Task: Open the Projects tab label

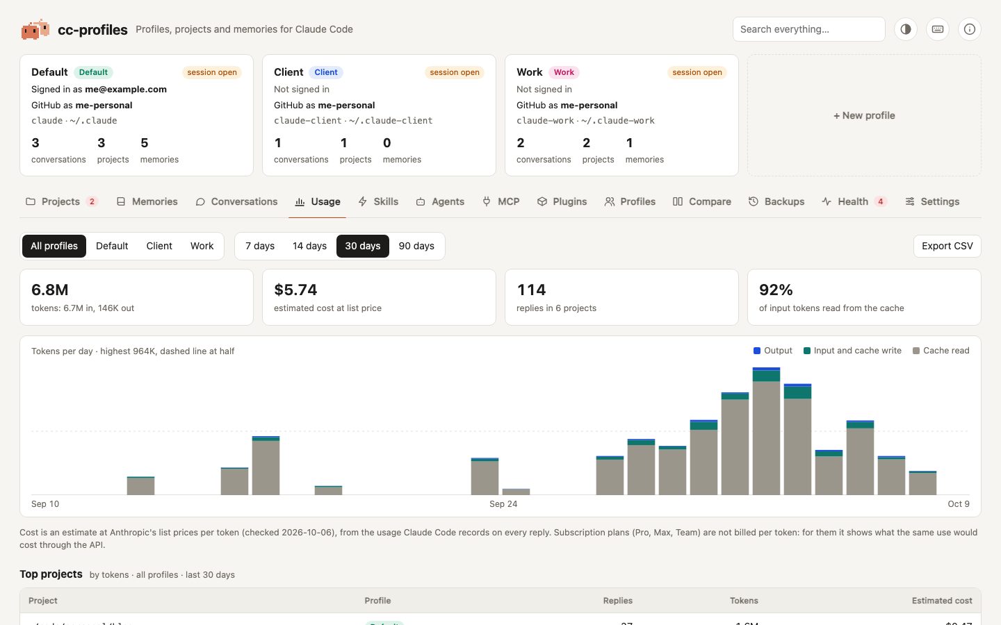Action: (60, 201)
